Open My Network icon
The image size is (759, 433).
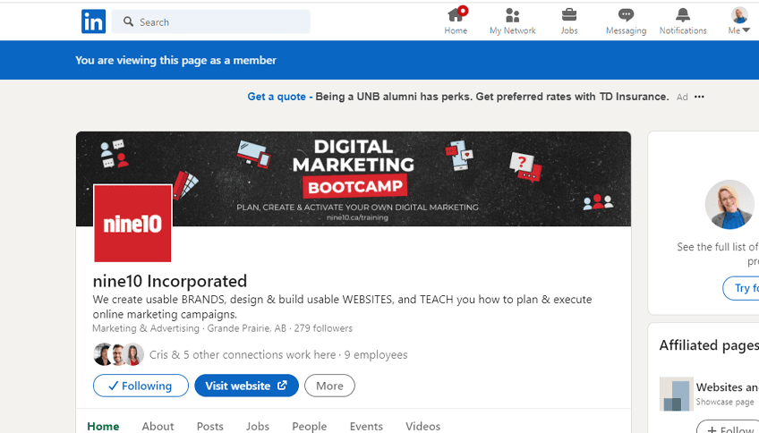pos(512,15)
